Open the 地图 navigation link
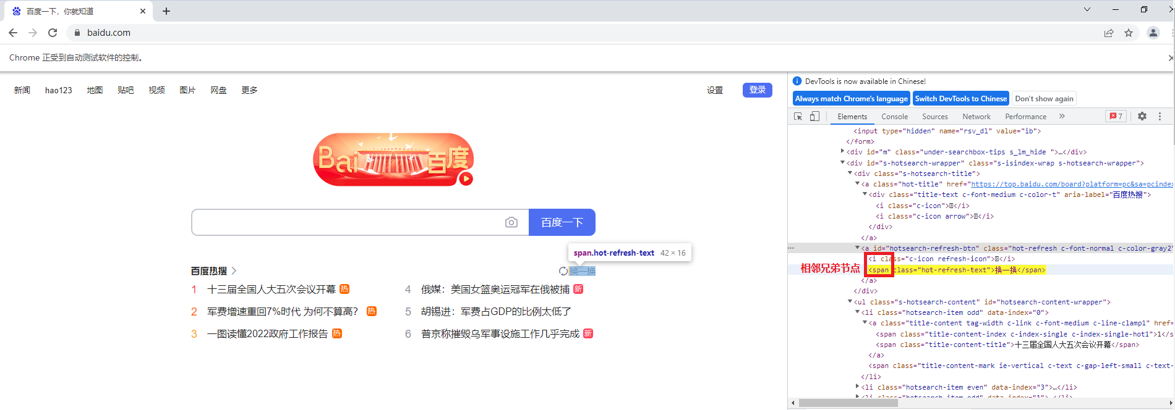This screenshot has height=410, width=1175. pyautogui.click(x=95, y=90)
